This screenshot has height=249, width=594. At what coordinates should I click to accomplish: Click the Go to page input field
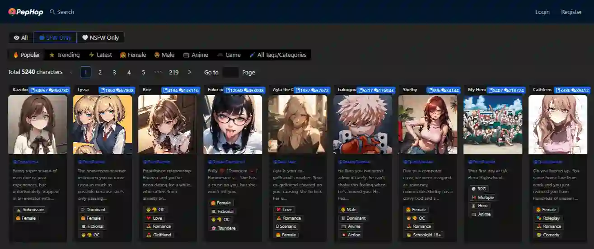click(x=230, y=72)
